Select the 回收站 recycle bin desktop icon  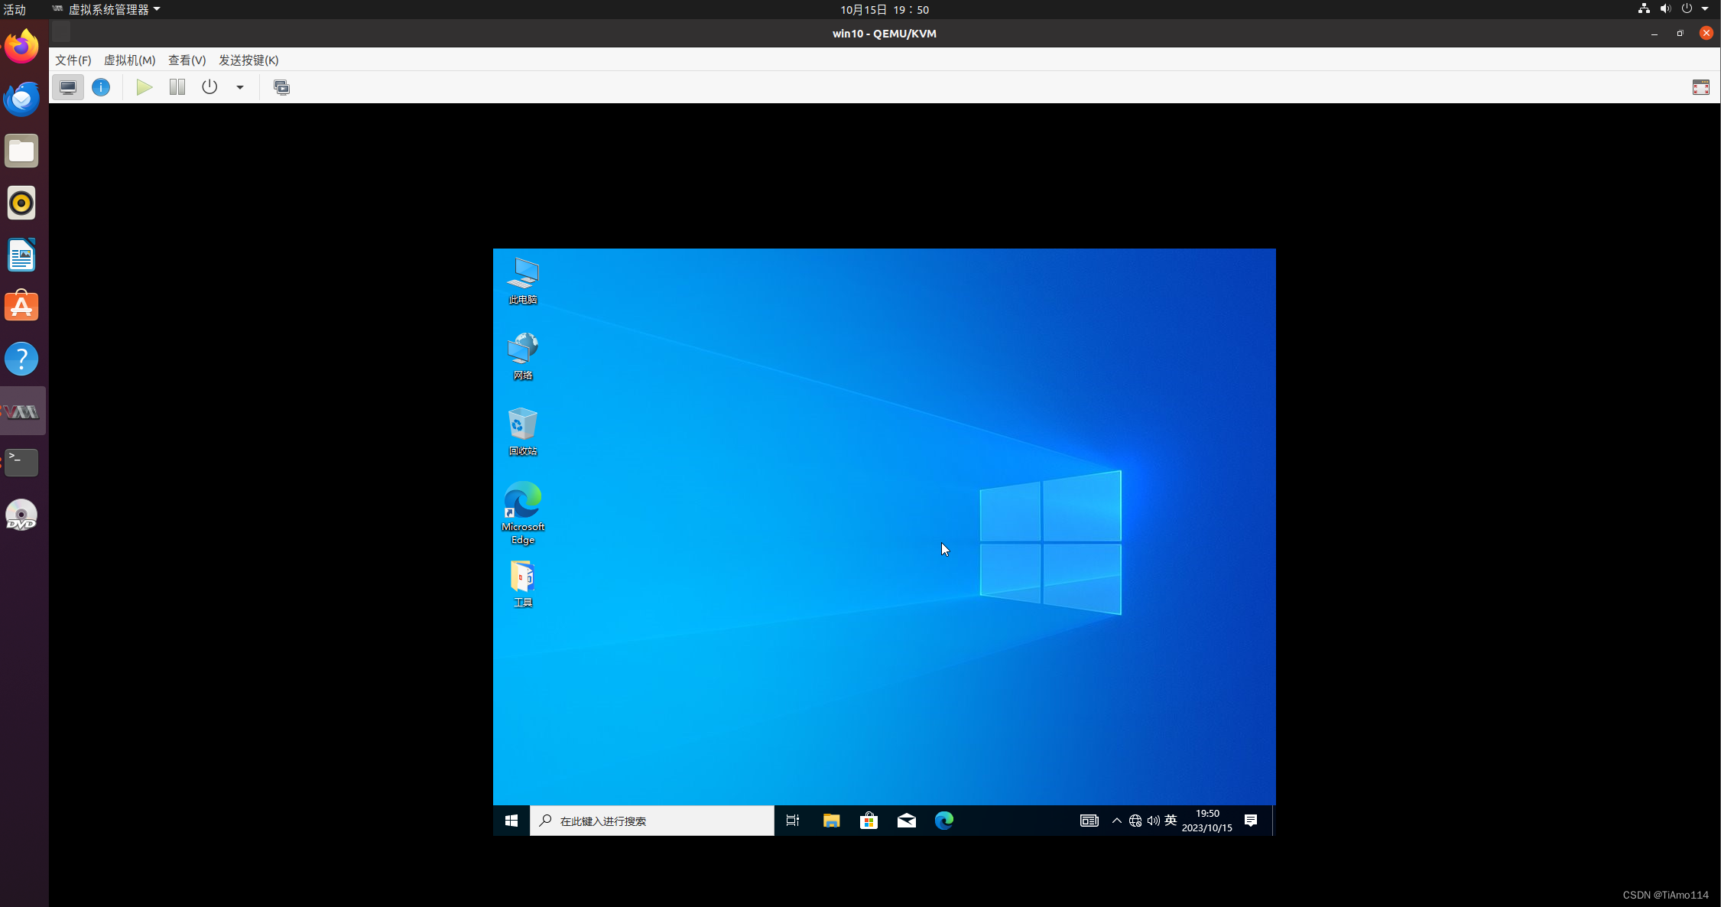point(523,431)
